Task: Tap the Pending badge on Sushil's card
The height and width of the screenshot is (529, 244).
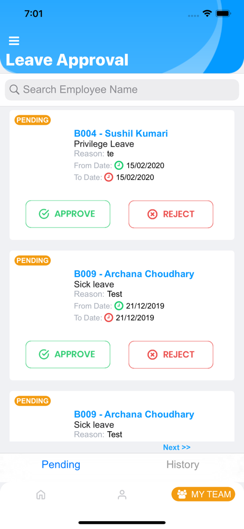Action: coord(32,120)
